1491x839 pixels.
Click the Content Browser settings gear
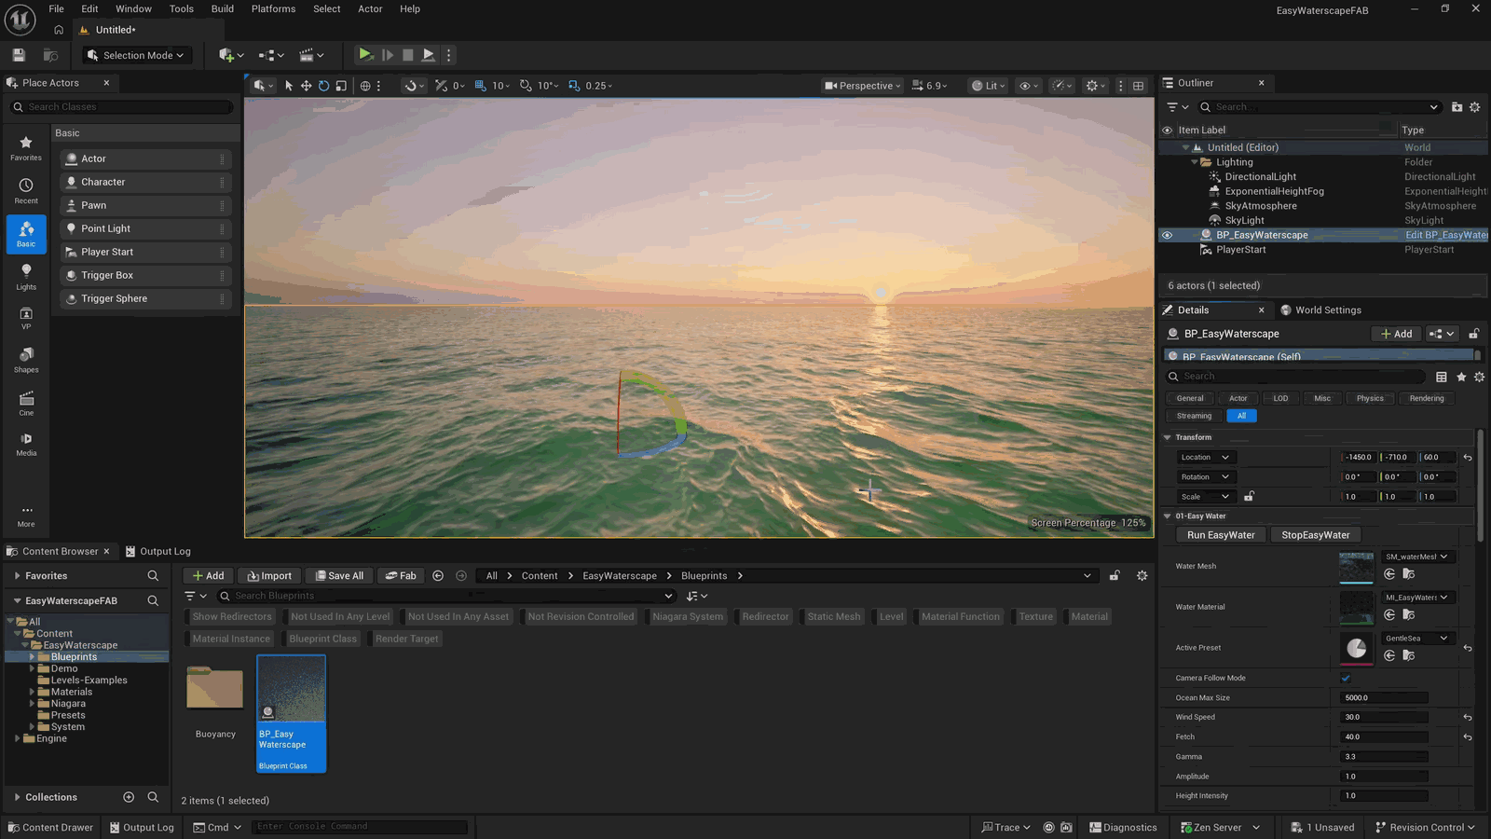click(1142, 576)
